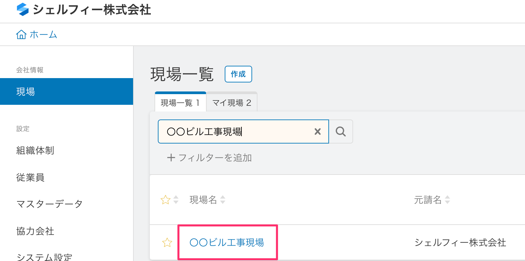Click the ホーム breadcrumb link

coord(43,34)
